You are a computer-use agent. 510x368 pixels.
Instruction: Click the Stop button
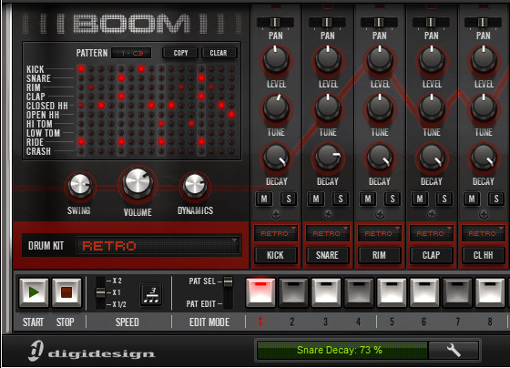[66, 292]
